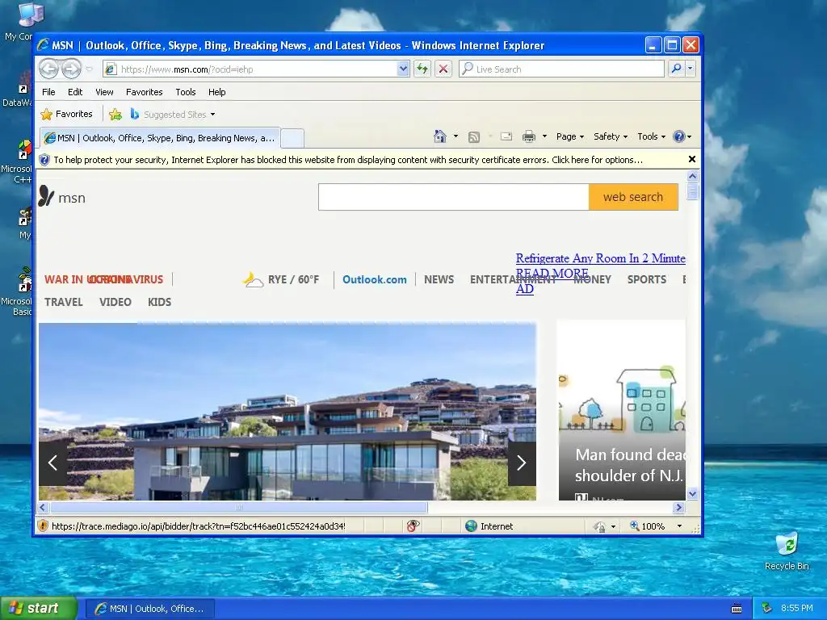Click the horizontal scrollbar thumb

coord(239,507)
